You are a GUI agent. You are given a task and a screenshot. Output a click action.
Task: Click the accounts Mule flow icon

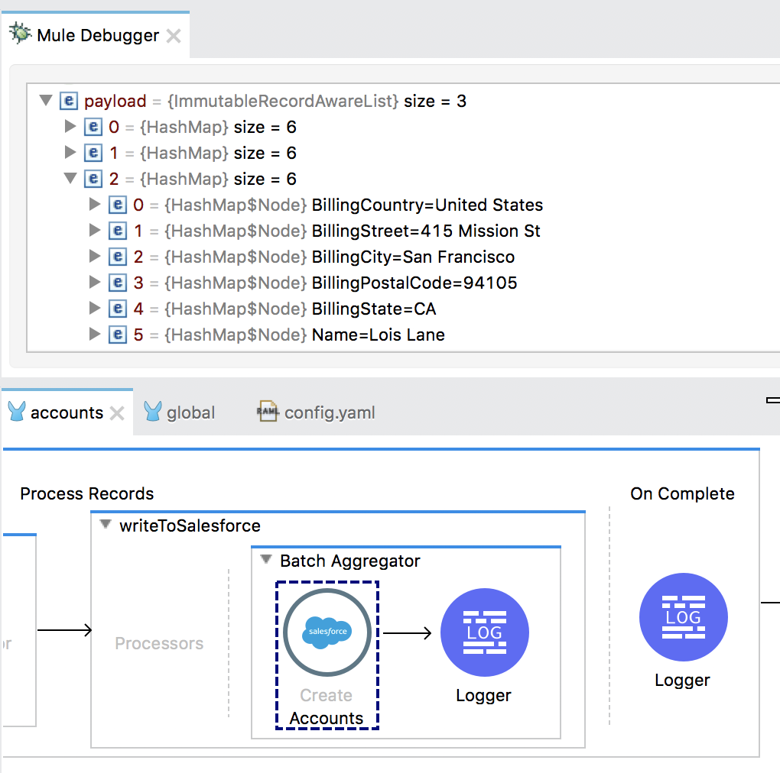[16, 412]
